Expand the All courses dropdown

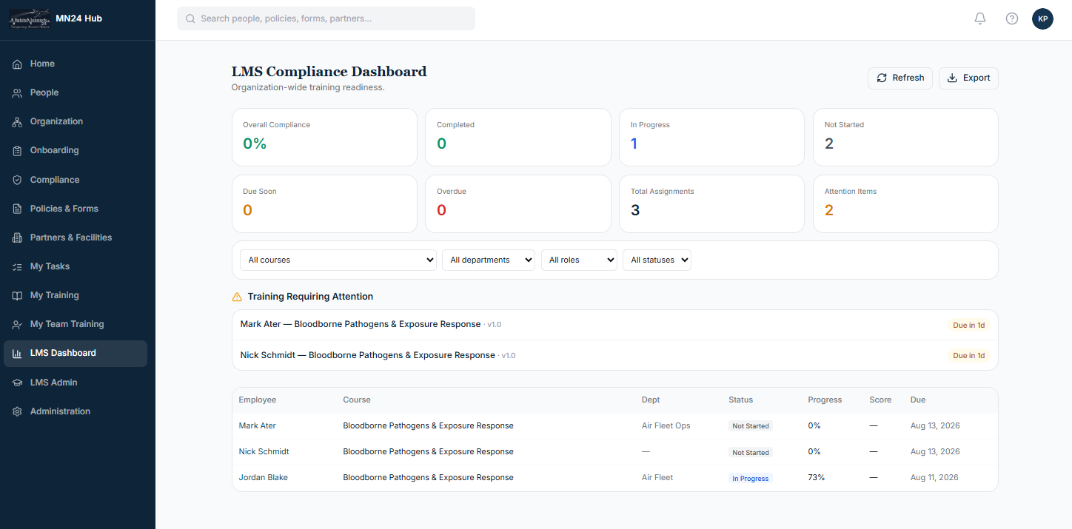pos(338,260)
